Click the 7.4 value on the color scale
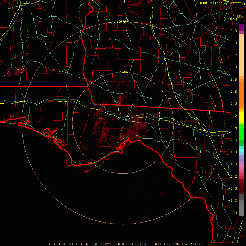This screenshot has width=246, height=246. 234,67
